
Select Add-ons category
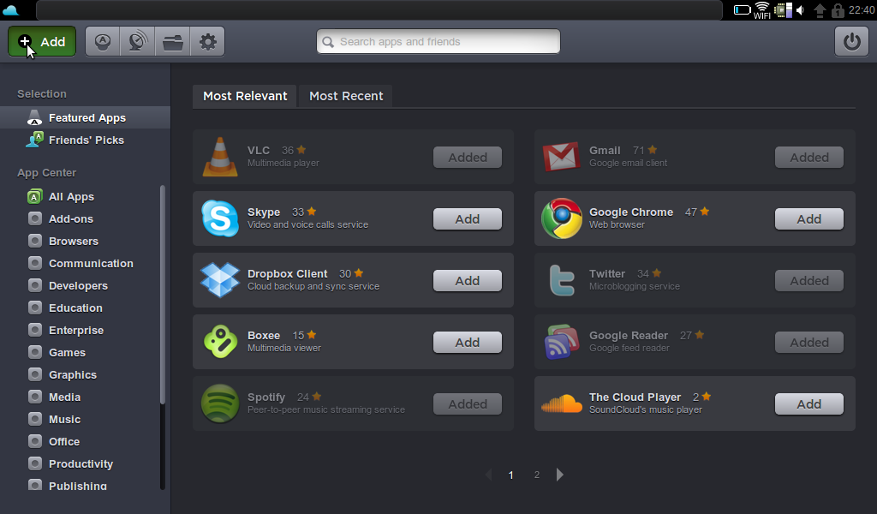point(70,218)
